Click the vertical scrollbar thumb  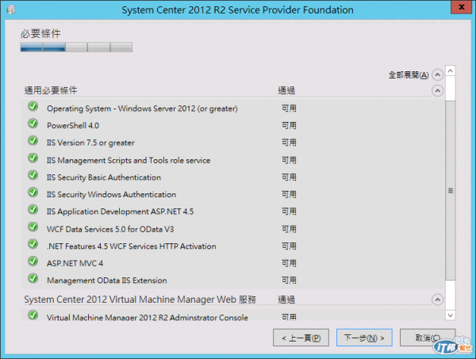[x=451, y=190]
